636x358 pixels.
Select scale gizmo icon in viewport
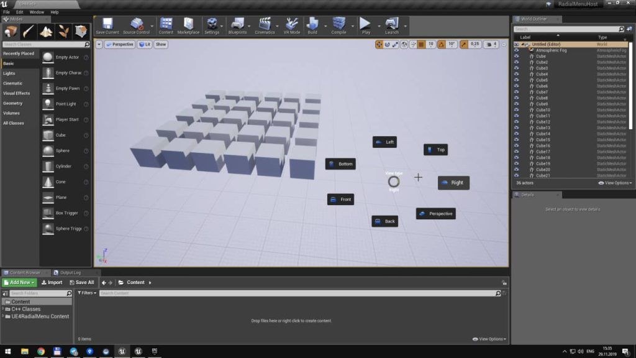(395, 44)
